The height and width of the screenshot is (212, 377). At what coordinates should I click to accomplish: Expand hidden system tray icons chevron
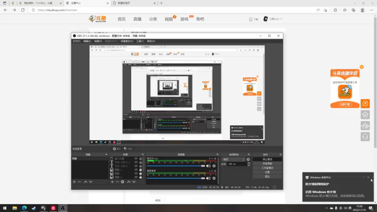pyautogui.click(x=327, y=208)
